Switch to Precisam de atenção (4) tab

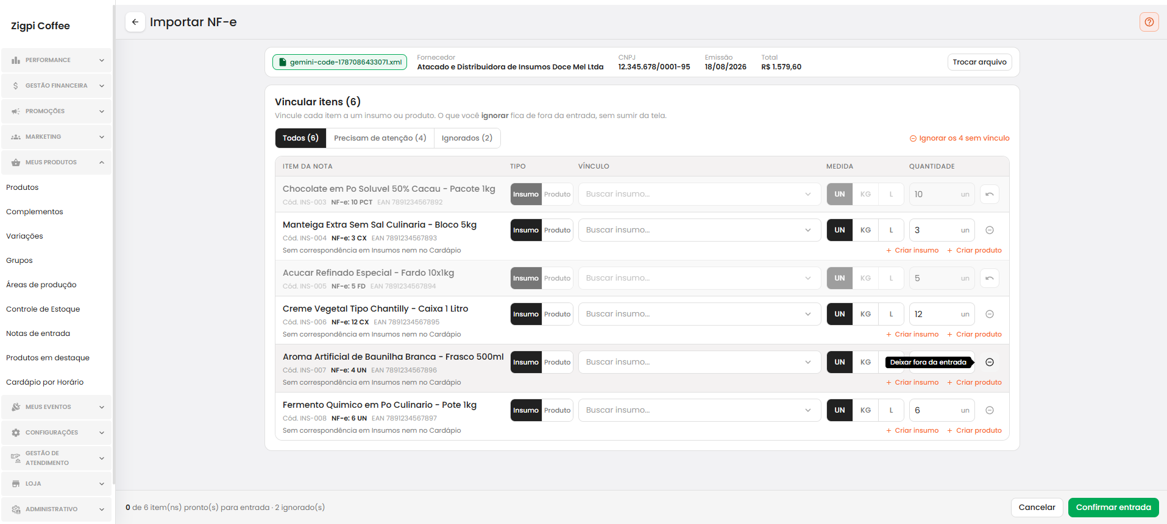tap(380, 138)
